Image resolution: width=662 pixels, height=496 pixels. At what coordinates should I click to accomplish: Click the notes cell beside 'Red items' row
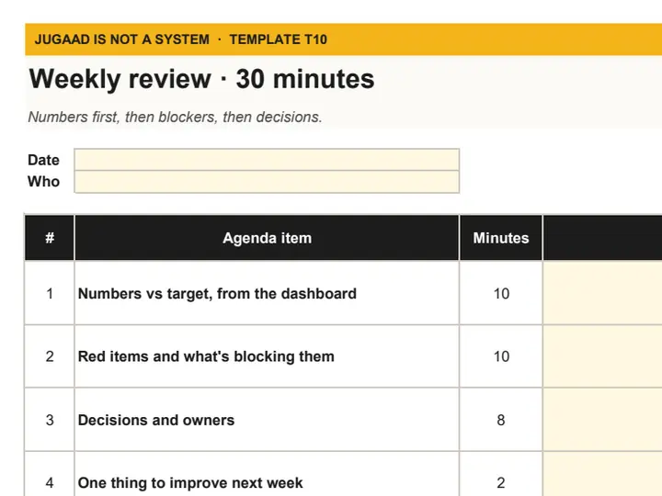pyautogui.click(x=602, y=356)
